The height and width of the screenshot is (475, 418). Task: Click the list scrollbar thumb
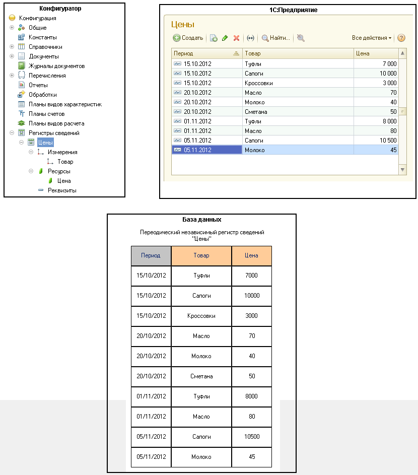402,111
